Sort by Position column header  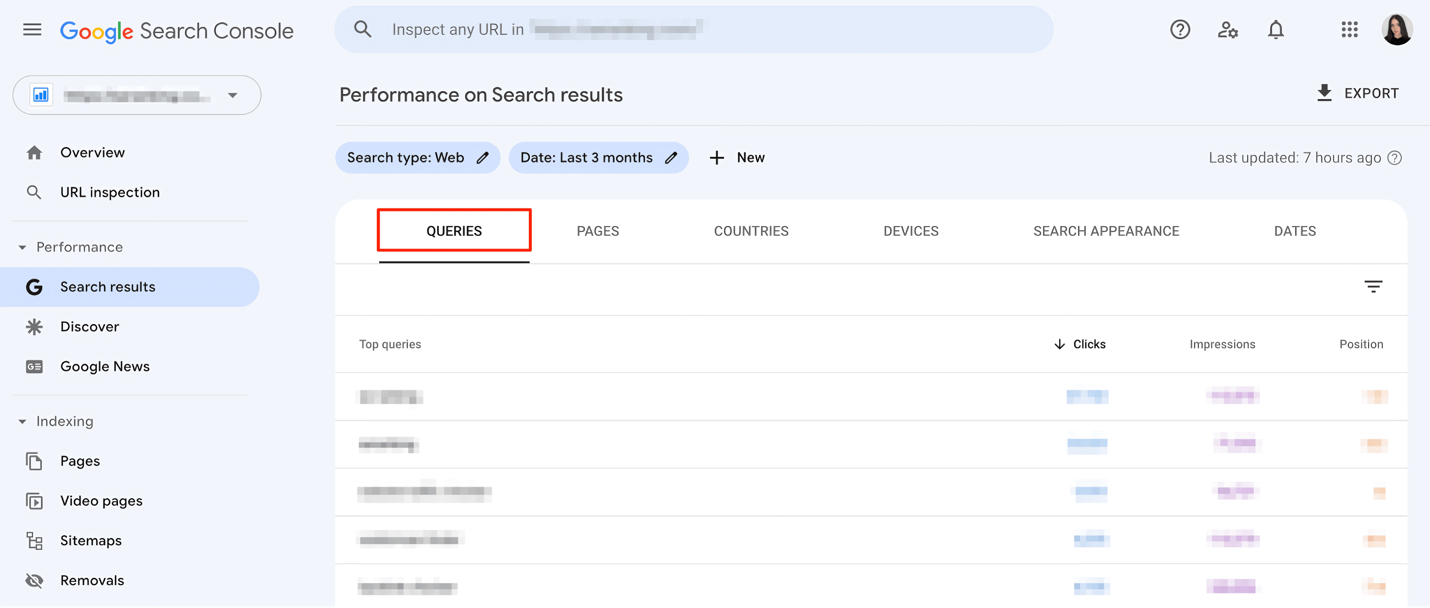(x=1361, y=344)
